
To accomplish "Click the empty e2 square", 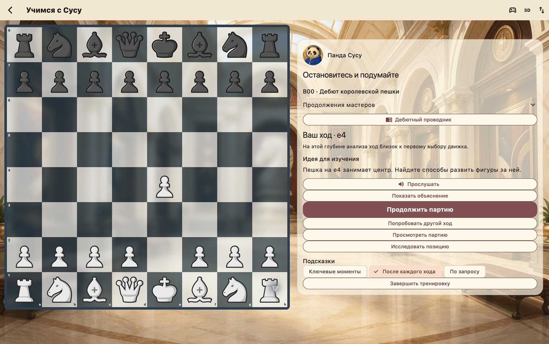I will pyautogui.click(x=165, y=255).
